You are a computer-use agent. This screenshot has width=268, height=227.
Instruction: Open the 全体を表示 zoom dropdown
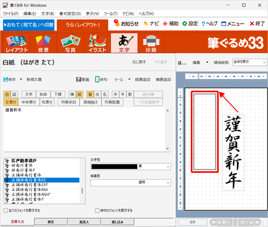249,62
